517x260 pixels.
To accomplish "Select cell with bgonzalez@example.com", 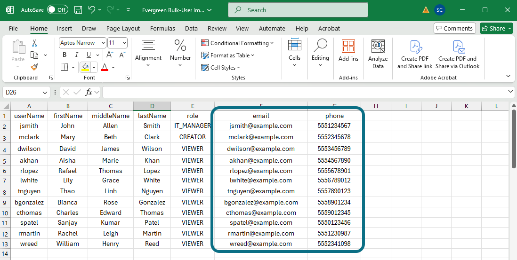I will 261,202.
